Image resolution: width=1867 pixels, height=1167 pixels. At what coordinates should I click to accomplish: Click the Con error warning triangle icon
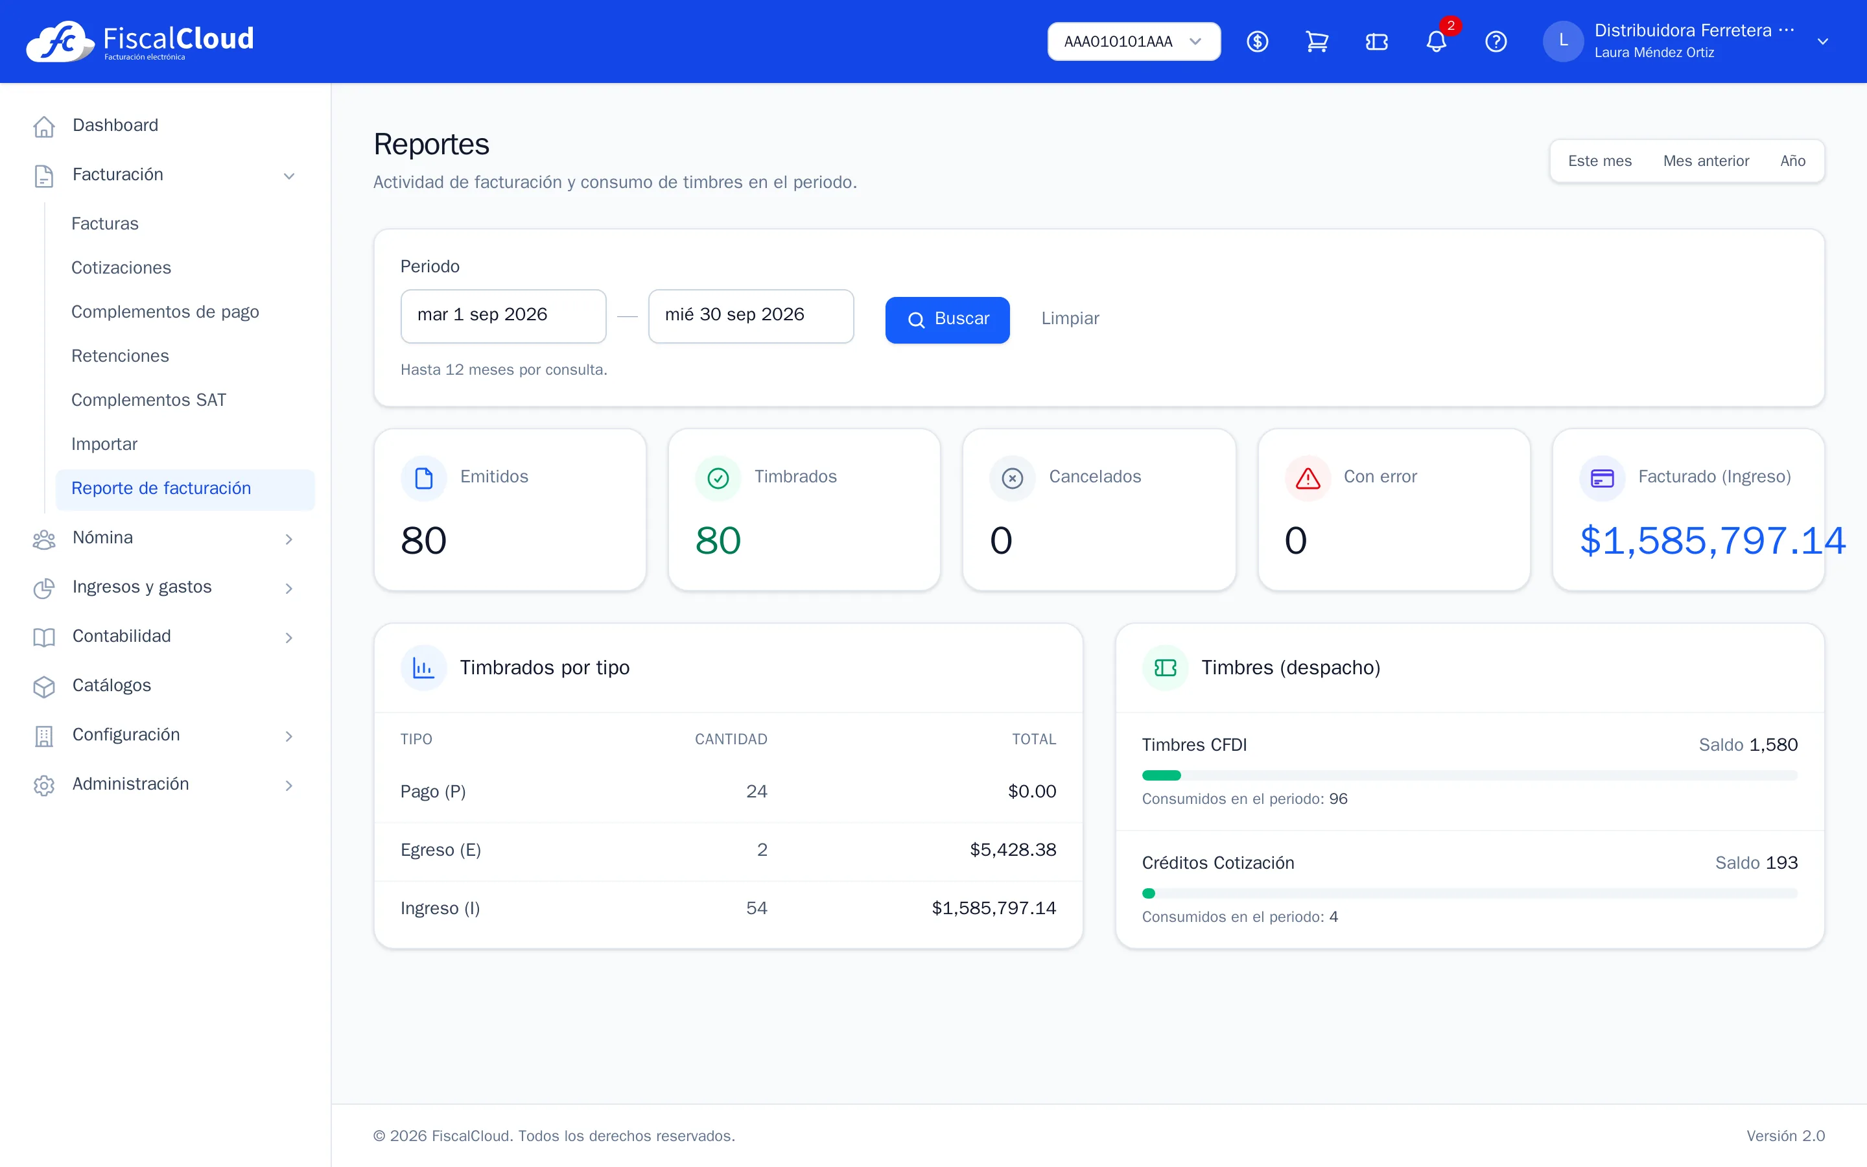point(1308,478)
